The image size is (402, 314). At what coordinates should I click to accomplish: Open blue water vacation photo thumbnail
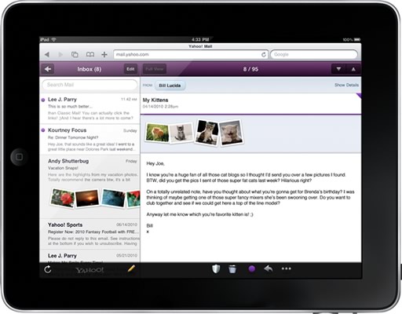click(113, 198)
